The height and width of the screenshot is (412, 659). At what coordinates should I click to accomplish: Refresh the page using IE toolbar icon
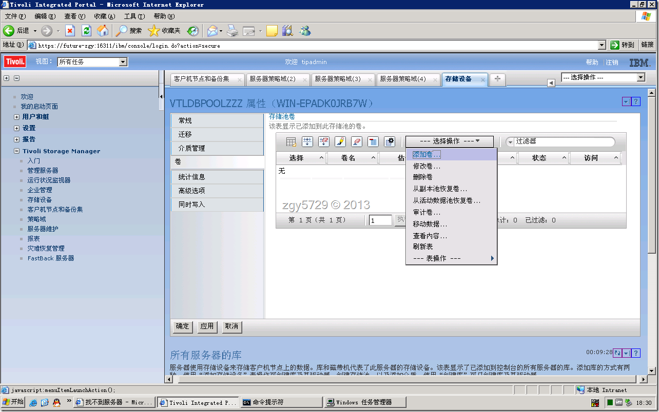(x=86, y=31)
